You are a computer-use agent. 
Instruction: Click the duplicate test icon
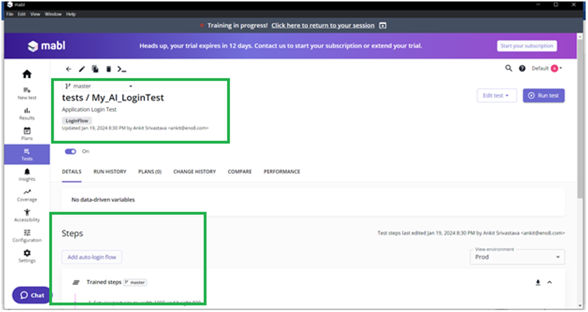pos(95,69)
